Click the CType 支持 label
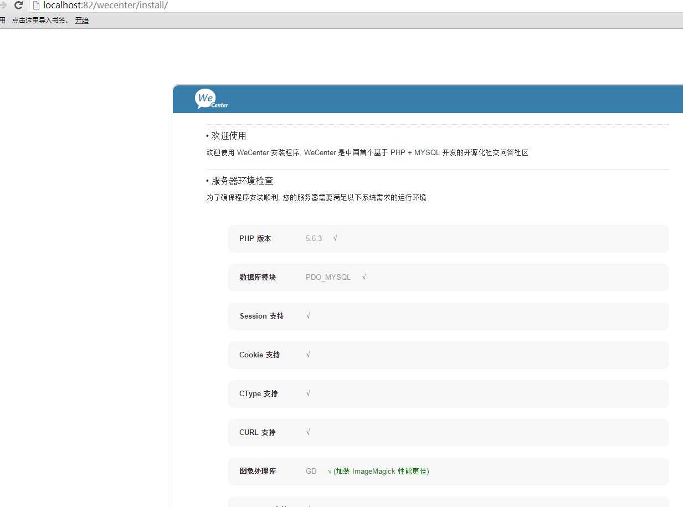The height and width of the screenshot is (507, 683). (x=258, y=393)
